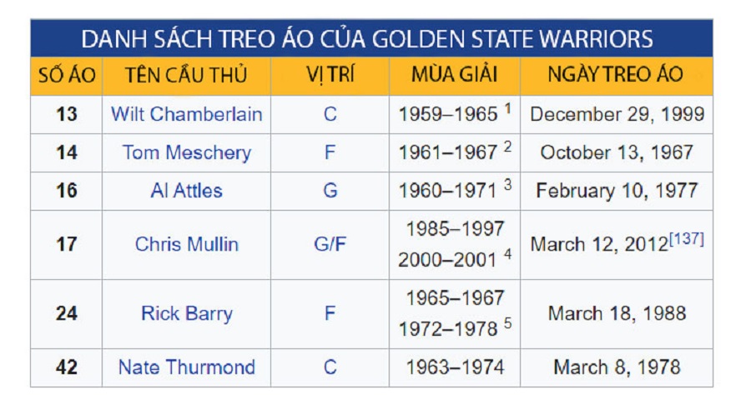Open footnote 3 after 1960–1971
The height and width of the screenshot is (405, 751).
507,185
